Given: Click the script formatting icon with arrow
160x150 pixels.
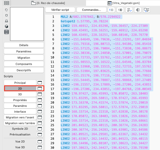Looking at the screenshot, I should [x=129, y=10].
